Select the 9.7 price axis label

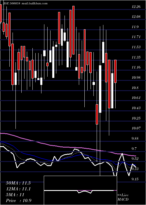click(134, 148)
